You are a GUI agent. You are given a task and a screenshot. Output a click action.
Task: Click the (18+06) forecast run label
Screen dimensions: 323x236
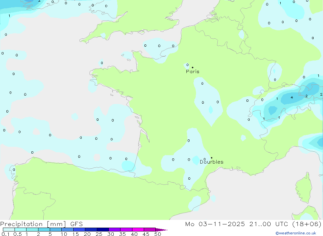(307, 224)
